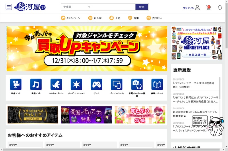The height and width of the screenshot is (151, 228).
Task: Open the おもちゃ・ホビー dinosaur category icon
Action: 56,84
